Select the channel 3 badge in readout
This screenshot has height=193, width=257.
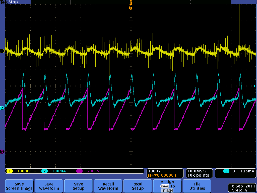pos(79,171)
